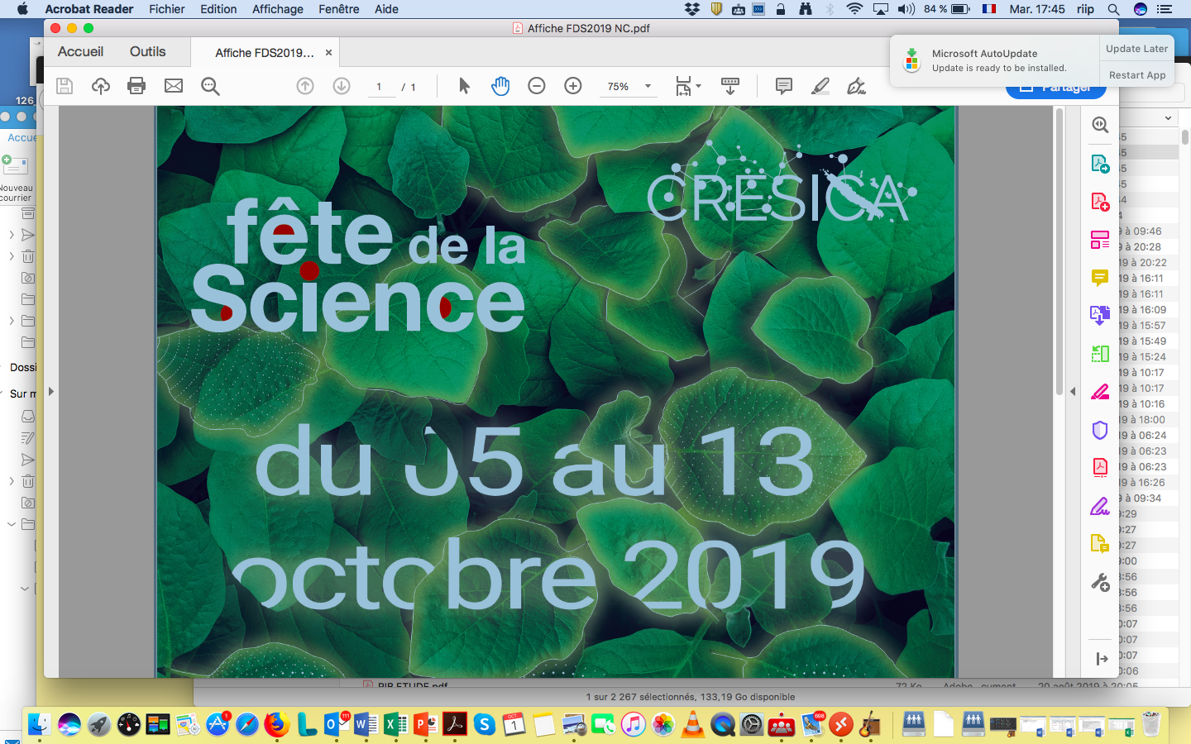
Task: Click Restart App in AutoUpdate notification
Action: point(1137,74)
